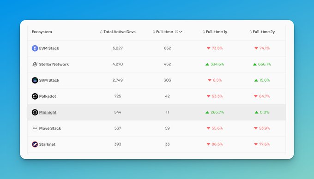Click Midnight full-time value 11
Screen dimensions: 314x179
(x=167, y=112)
